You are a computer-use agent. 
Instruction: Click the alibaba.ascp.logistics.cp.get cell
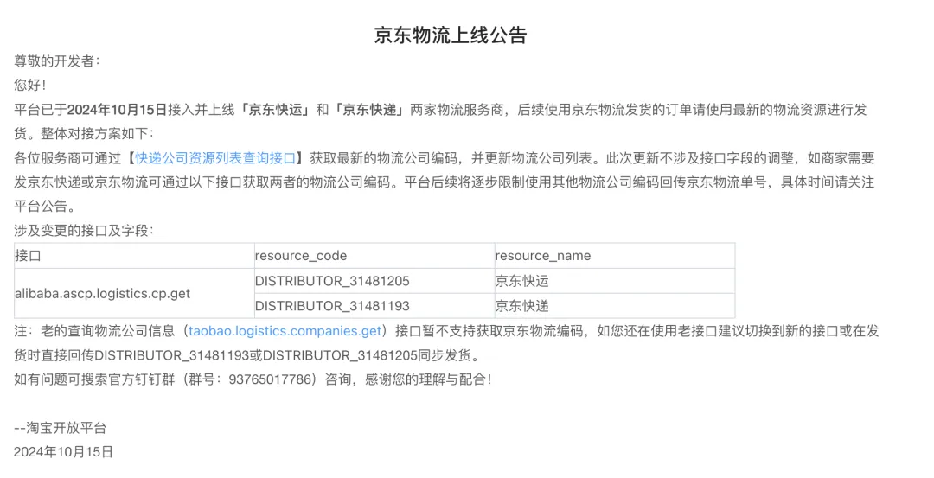click(x=134, y=294)
